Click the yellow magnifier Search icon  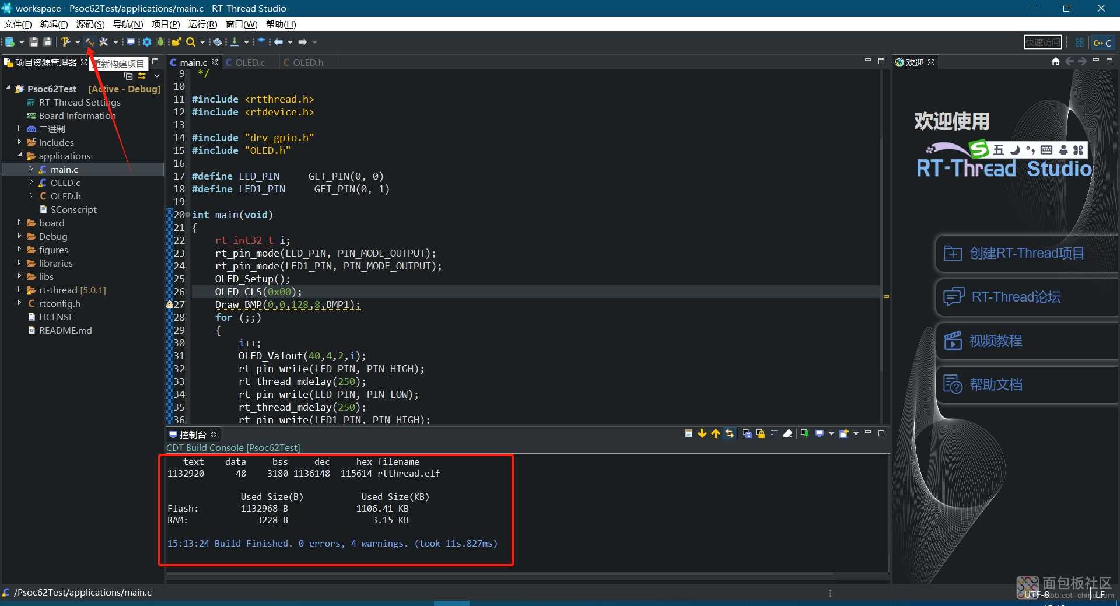191,42
